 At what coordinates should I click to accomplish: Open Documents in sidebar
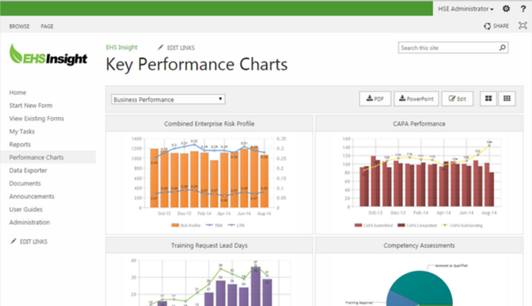pyautogui.click(x=25, y=183)
